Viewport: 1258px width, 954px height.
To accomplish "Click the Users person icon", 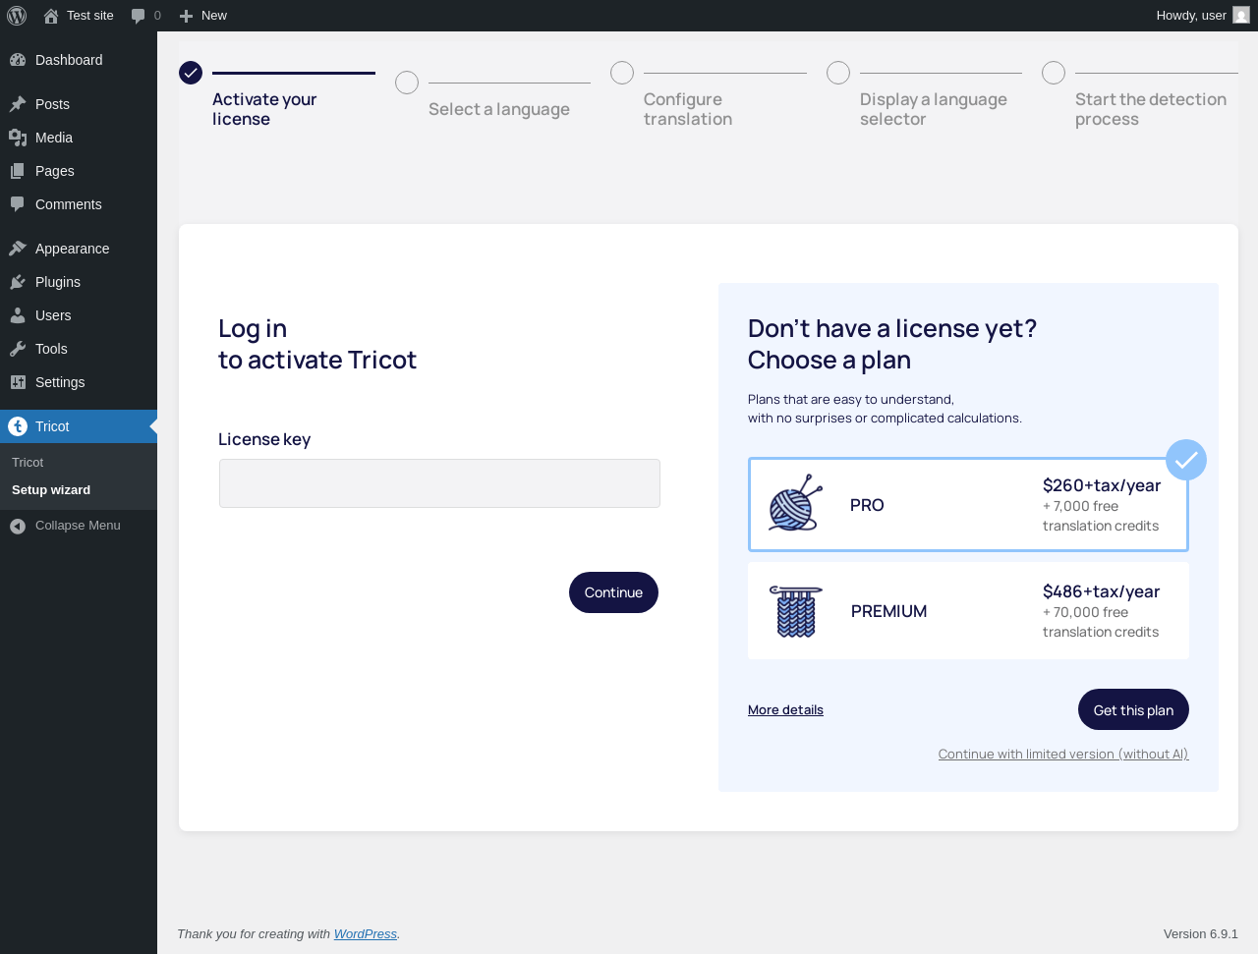I will click(18, 315).
